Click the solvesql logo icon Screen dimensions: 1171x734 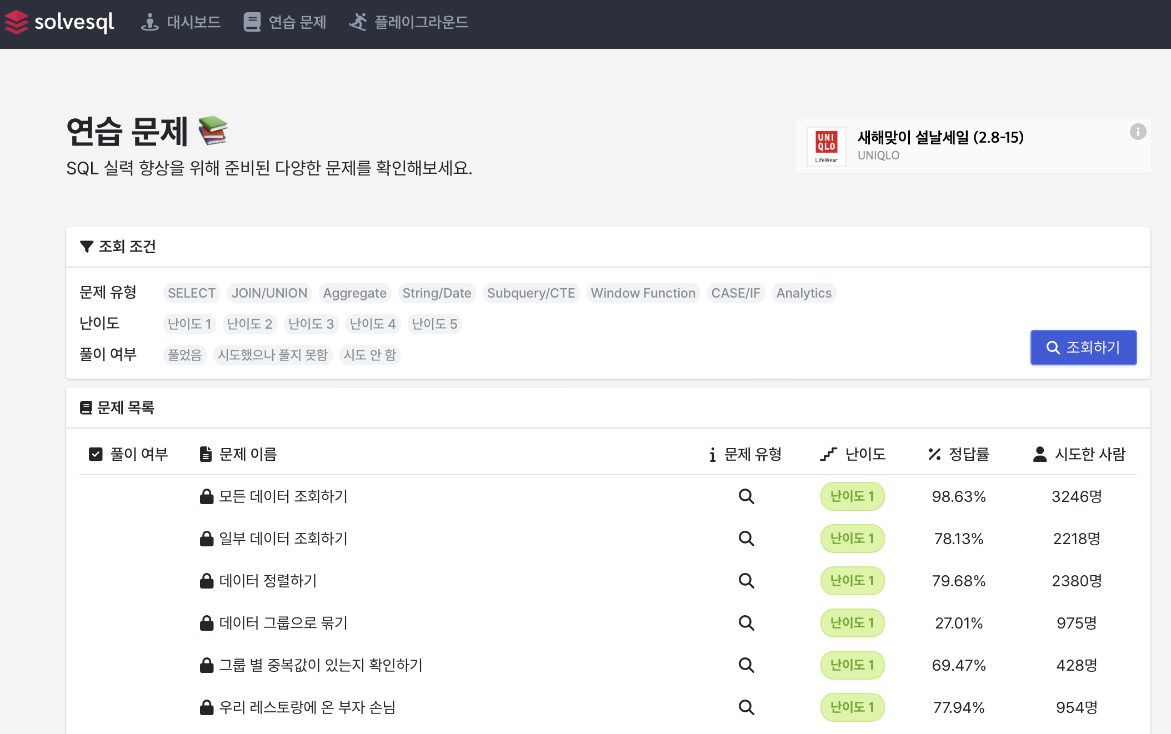coord(17,22)
